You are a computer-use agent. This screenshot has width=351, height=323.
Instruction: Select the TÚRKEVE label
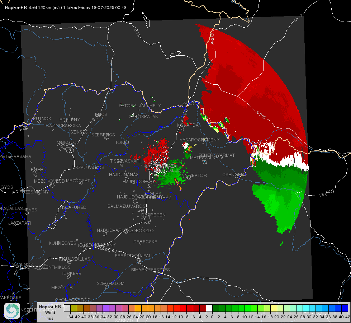71,273
